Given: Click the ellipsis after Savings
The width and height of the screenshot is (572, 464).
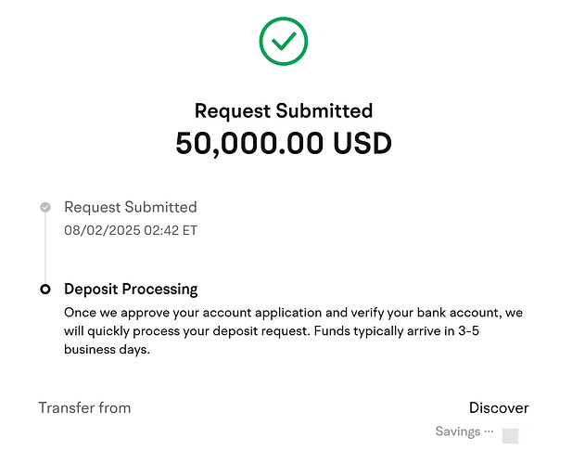Looking at the screenshot, I should 489,432.
